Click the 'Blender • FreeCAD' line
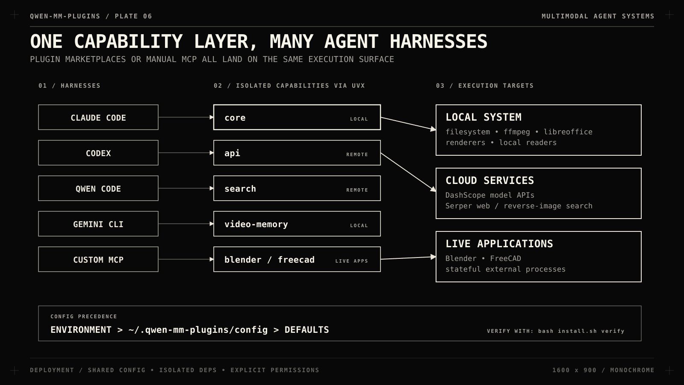Screen dimensions: 684x385 coord(483,258)
